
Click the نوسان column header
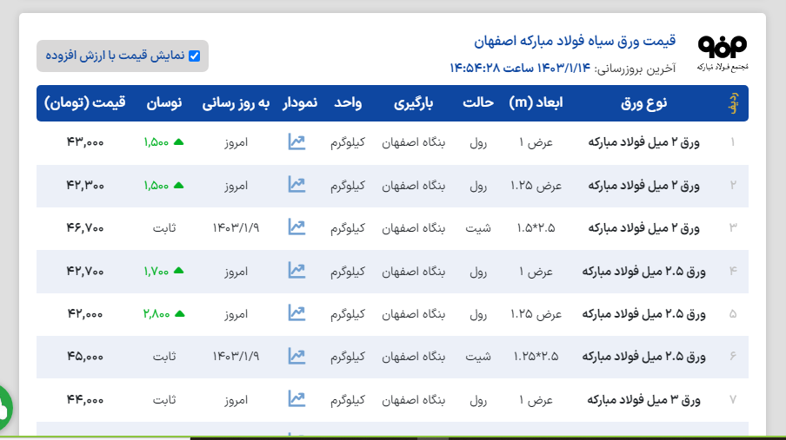pos(163,102)
